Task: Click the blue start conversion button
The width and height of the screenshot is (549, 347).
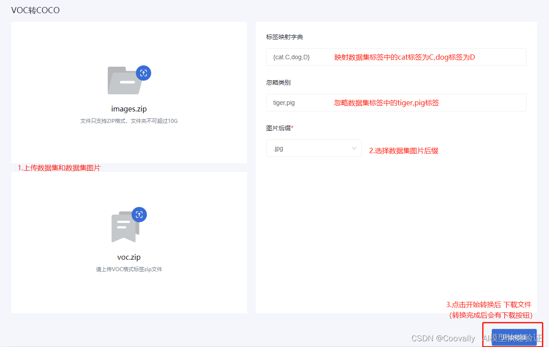Action: click(514, 337)
